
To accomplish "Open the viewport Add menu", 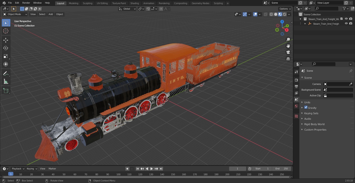I will (51, 14).
